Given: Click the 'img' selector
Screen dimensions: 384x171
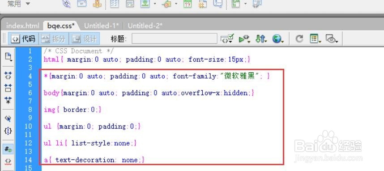Looking at the screenshot, I should pyautogui.click(x=50, y=110).
